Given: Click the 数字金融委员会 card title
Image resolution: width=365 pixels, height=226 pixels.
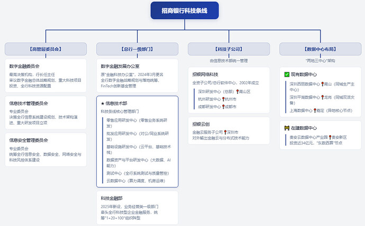Looking at the screenshot, I should coord(24,66).
